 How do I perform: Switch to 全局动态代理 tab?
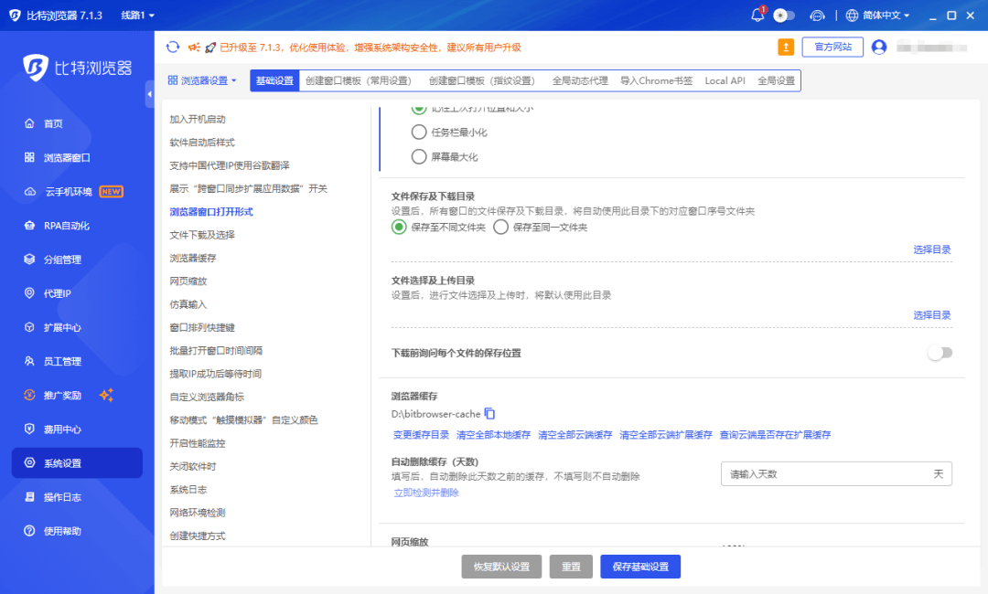tap(580, 80)
